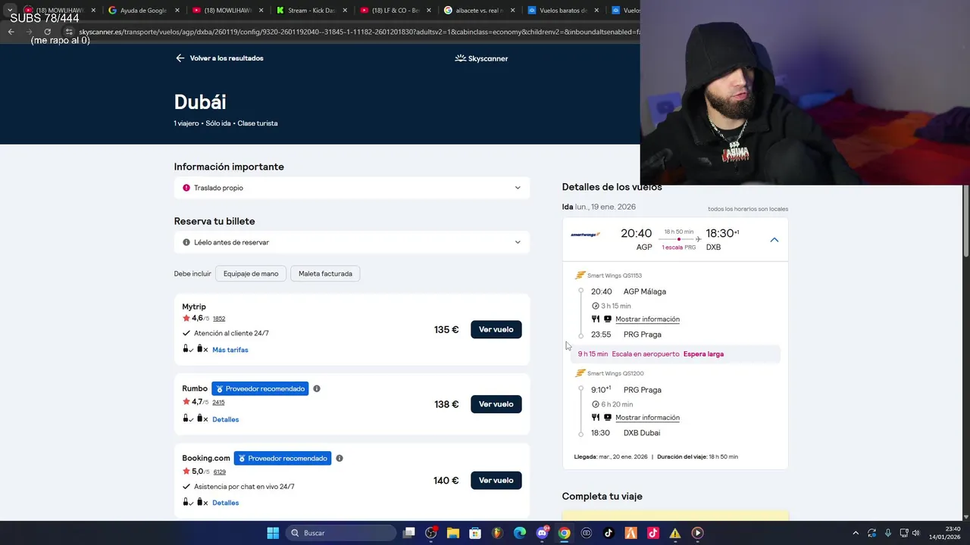Click the Traslado propio warning icon
970x545 pixels.
click(x=186, y=188)
